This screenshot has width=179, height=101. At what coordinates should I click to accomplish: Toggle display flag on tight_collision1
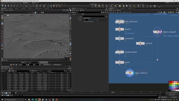click(x=134, y=73)
